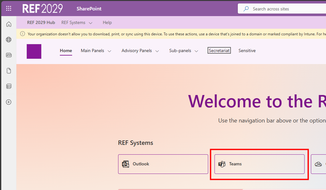
Task: Go to Home in the sidebar rail
Action: [x=9, y=24]
